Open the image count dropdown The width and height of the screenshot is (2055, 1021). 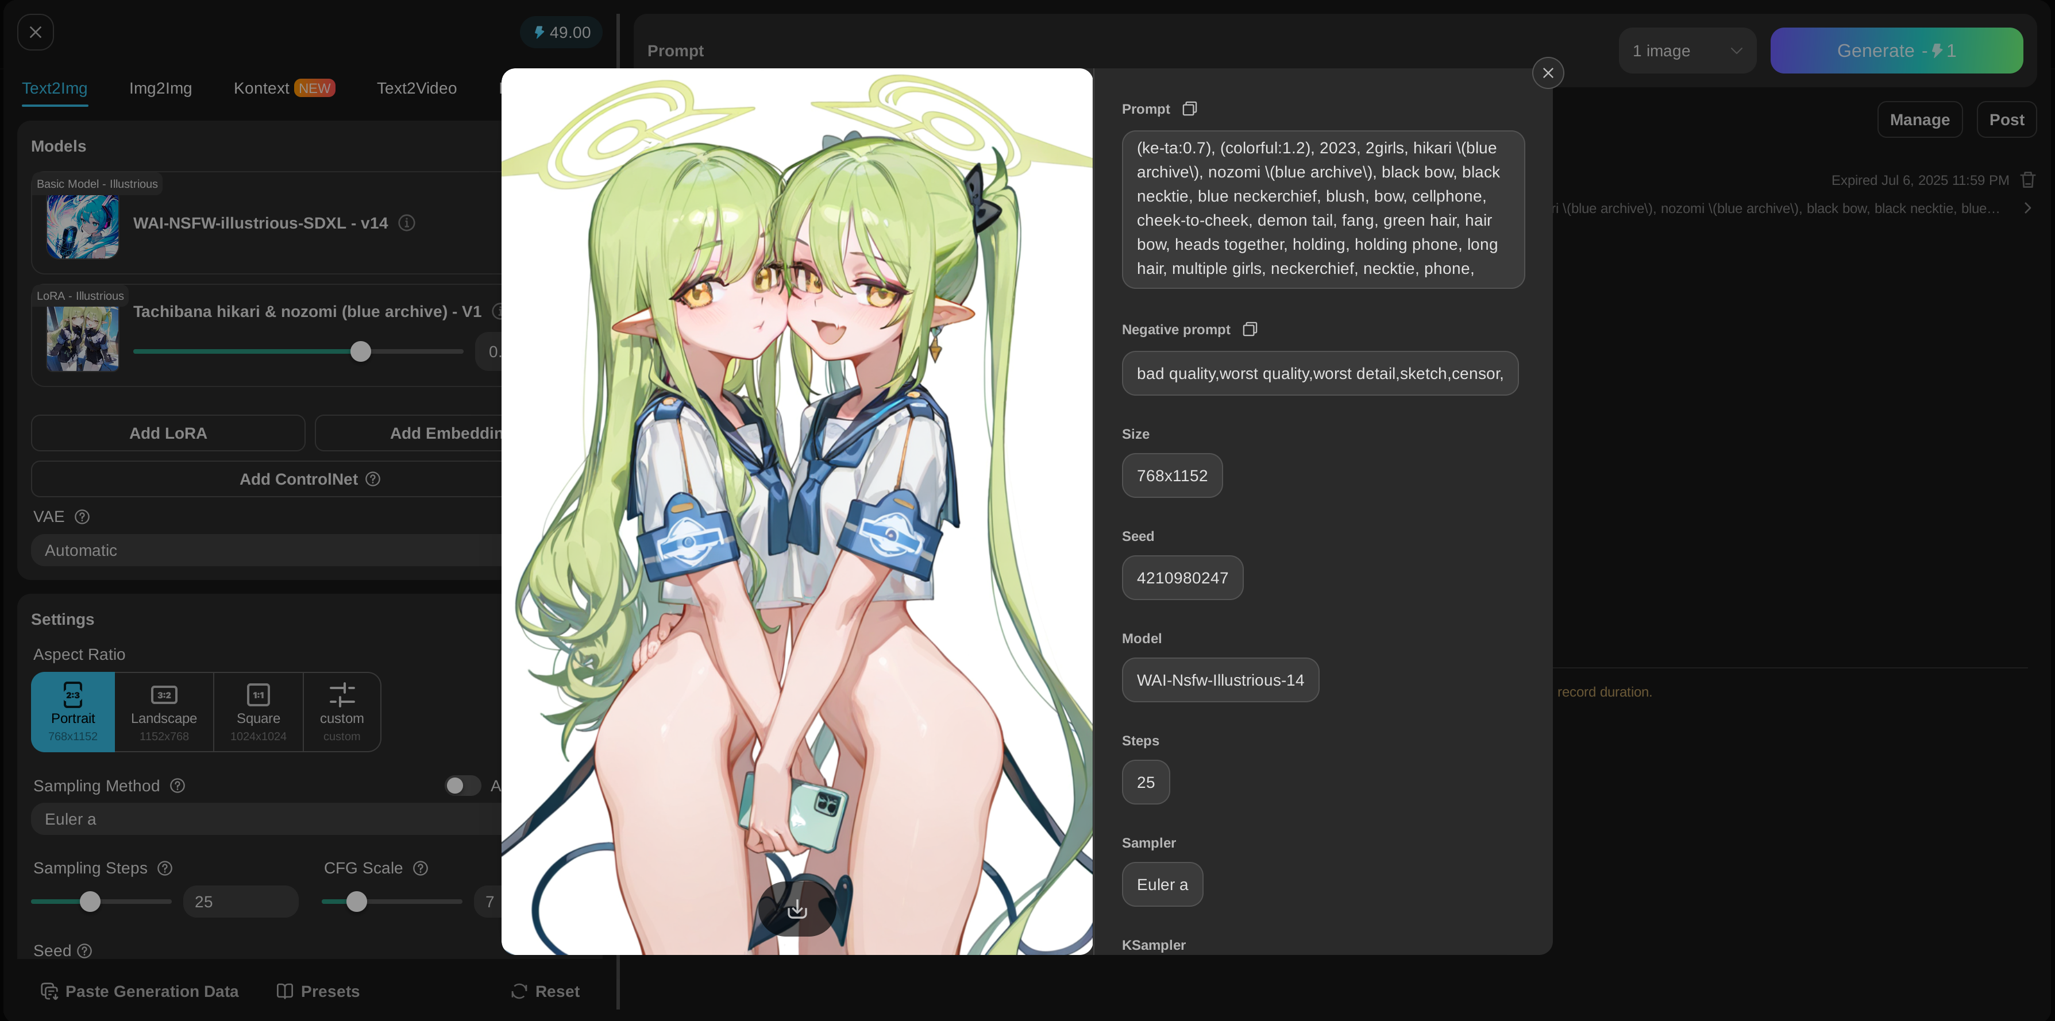point(1686,51)
